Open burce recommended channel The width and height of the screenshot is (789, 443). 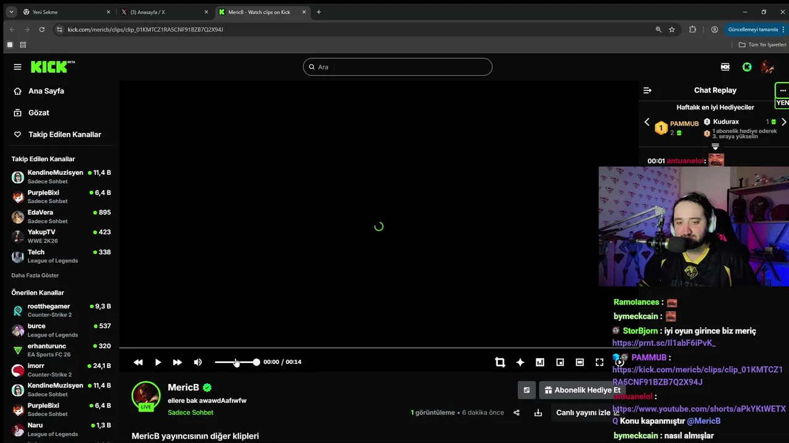pos(61,330)
